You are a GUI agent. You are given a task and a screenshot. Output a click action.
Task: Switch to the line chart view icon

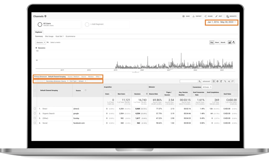[230, 42]
